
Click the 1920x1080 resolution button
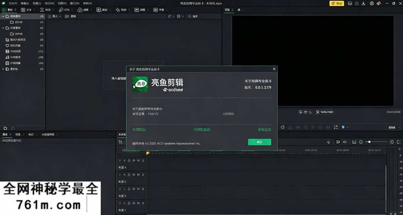point(325,112)
